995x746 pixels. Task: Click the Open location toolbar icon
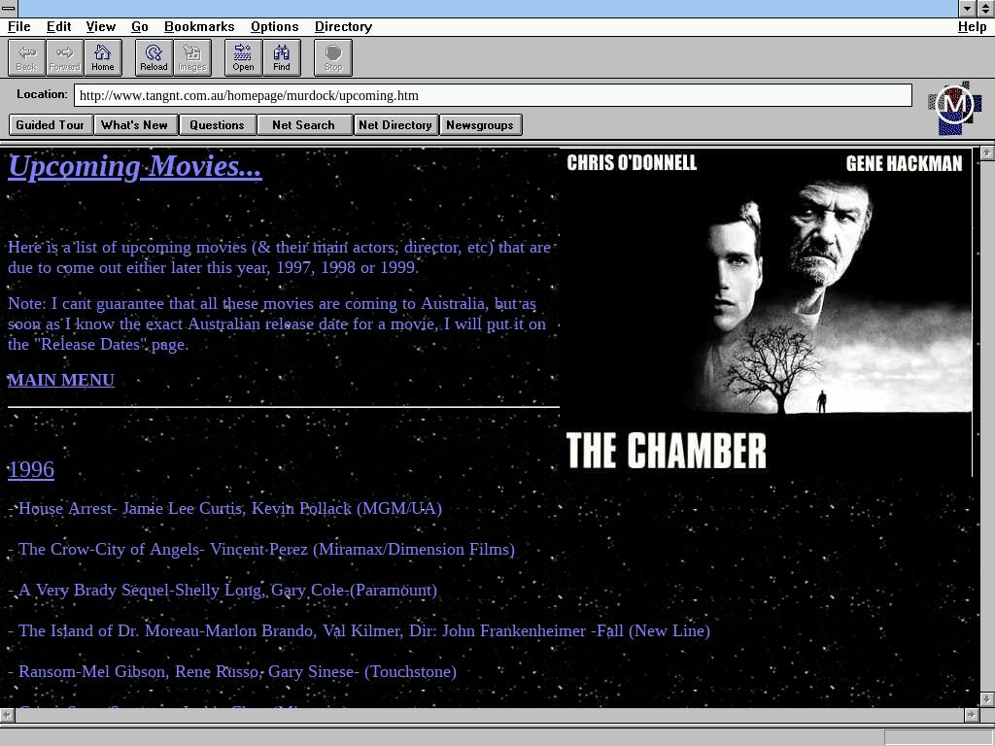click(243, 57)
